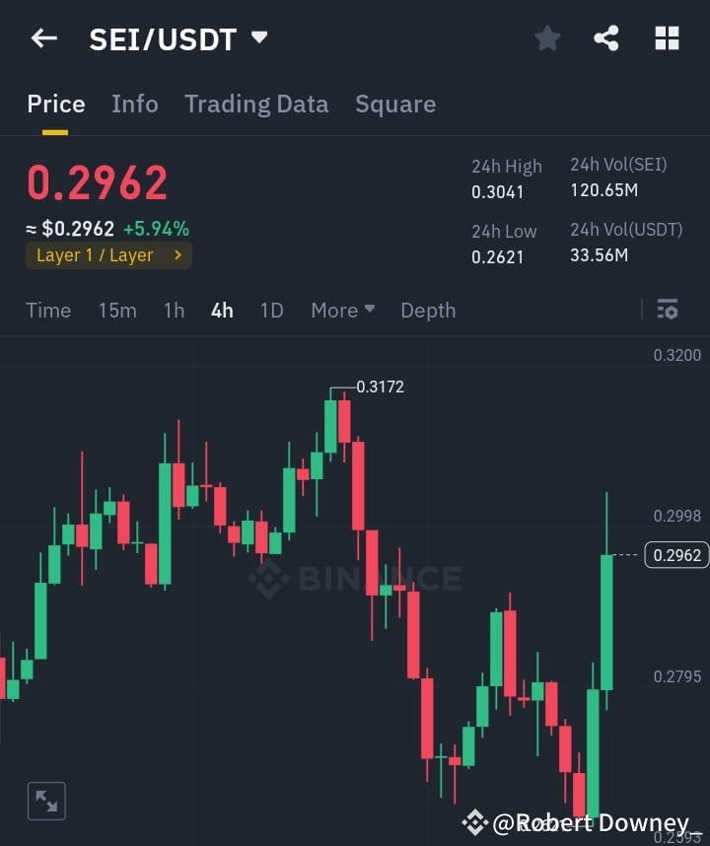Open the SEI/USDT pair favorite star

tap(547, 37)
